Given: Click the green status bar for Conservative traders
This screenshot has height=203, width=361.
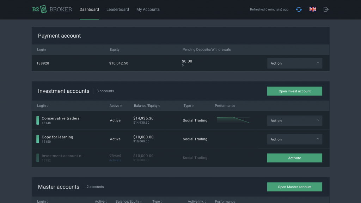Looking at the screenshot, I should point(38,120).
